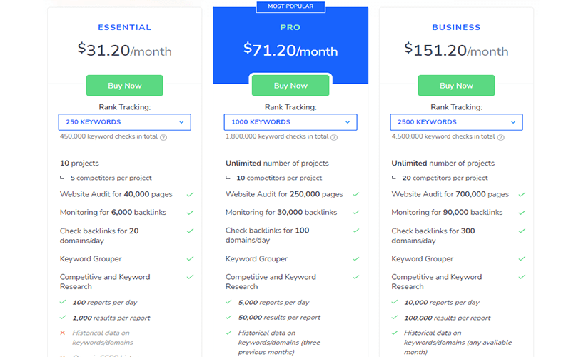This screenshot has height=357, width=571.
Task: Click help icon next to 4,500,000 keyword checks
Action: click(501, 137)
